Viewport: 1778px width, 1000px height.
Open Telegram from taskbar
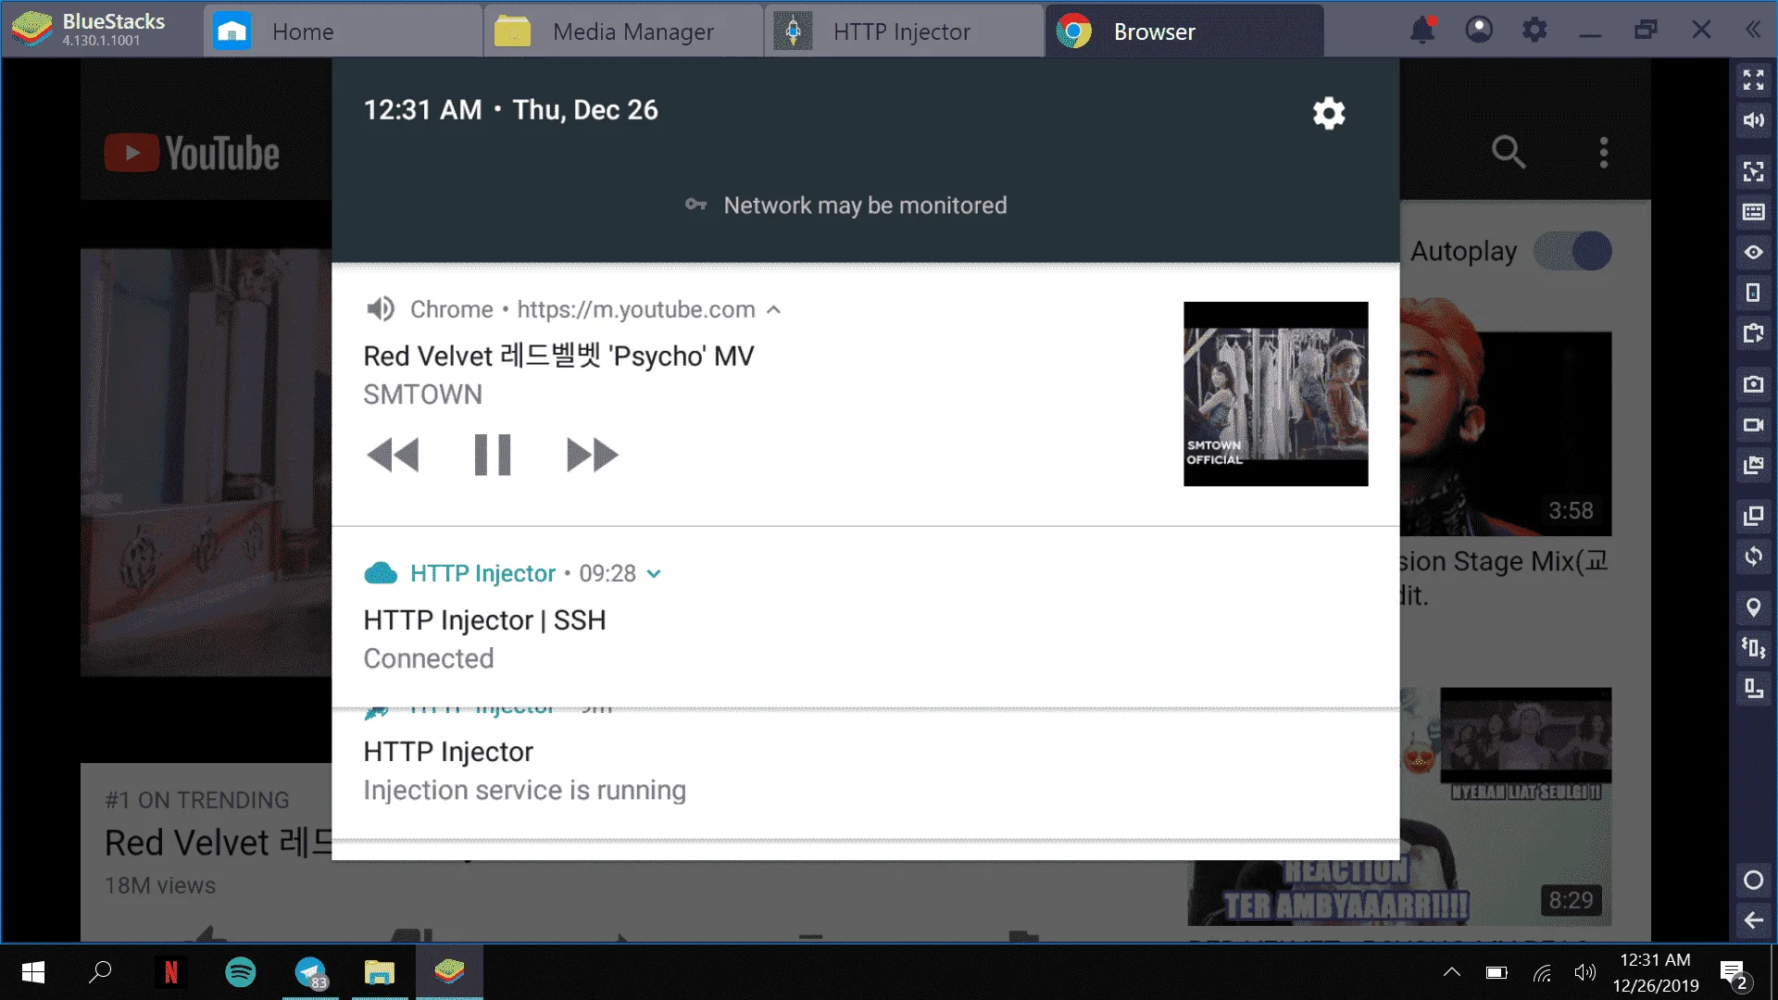(310, 972)
